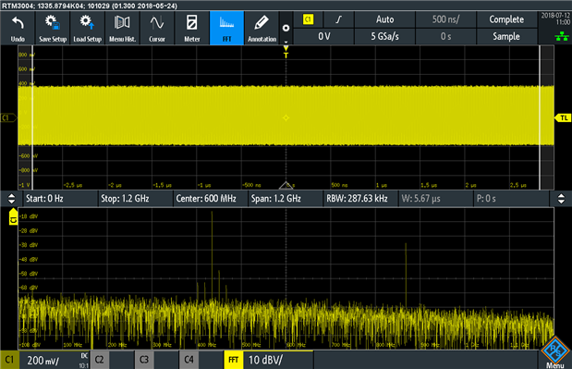572x369 pixels.
Task: Set trigger level 0 V field
Action: pyautogui.click(x=324, y=36)
